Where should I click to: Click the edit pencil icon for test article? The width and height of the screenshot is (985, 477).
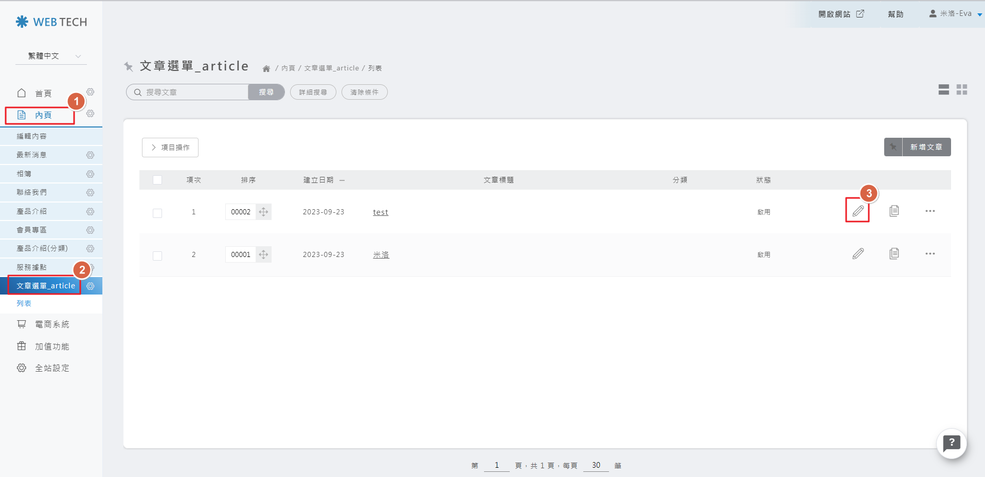tap(857, 211)
